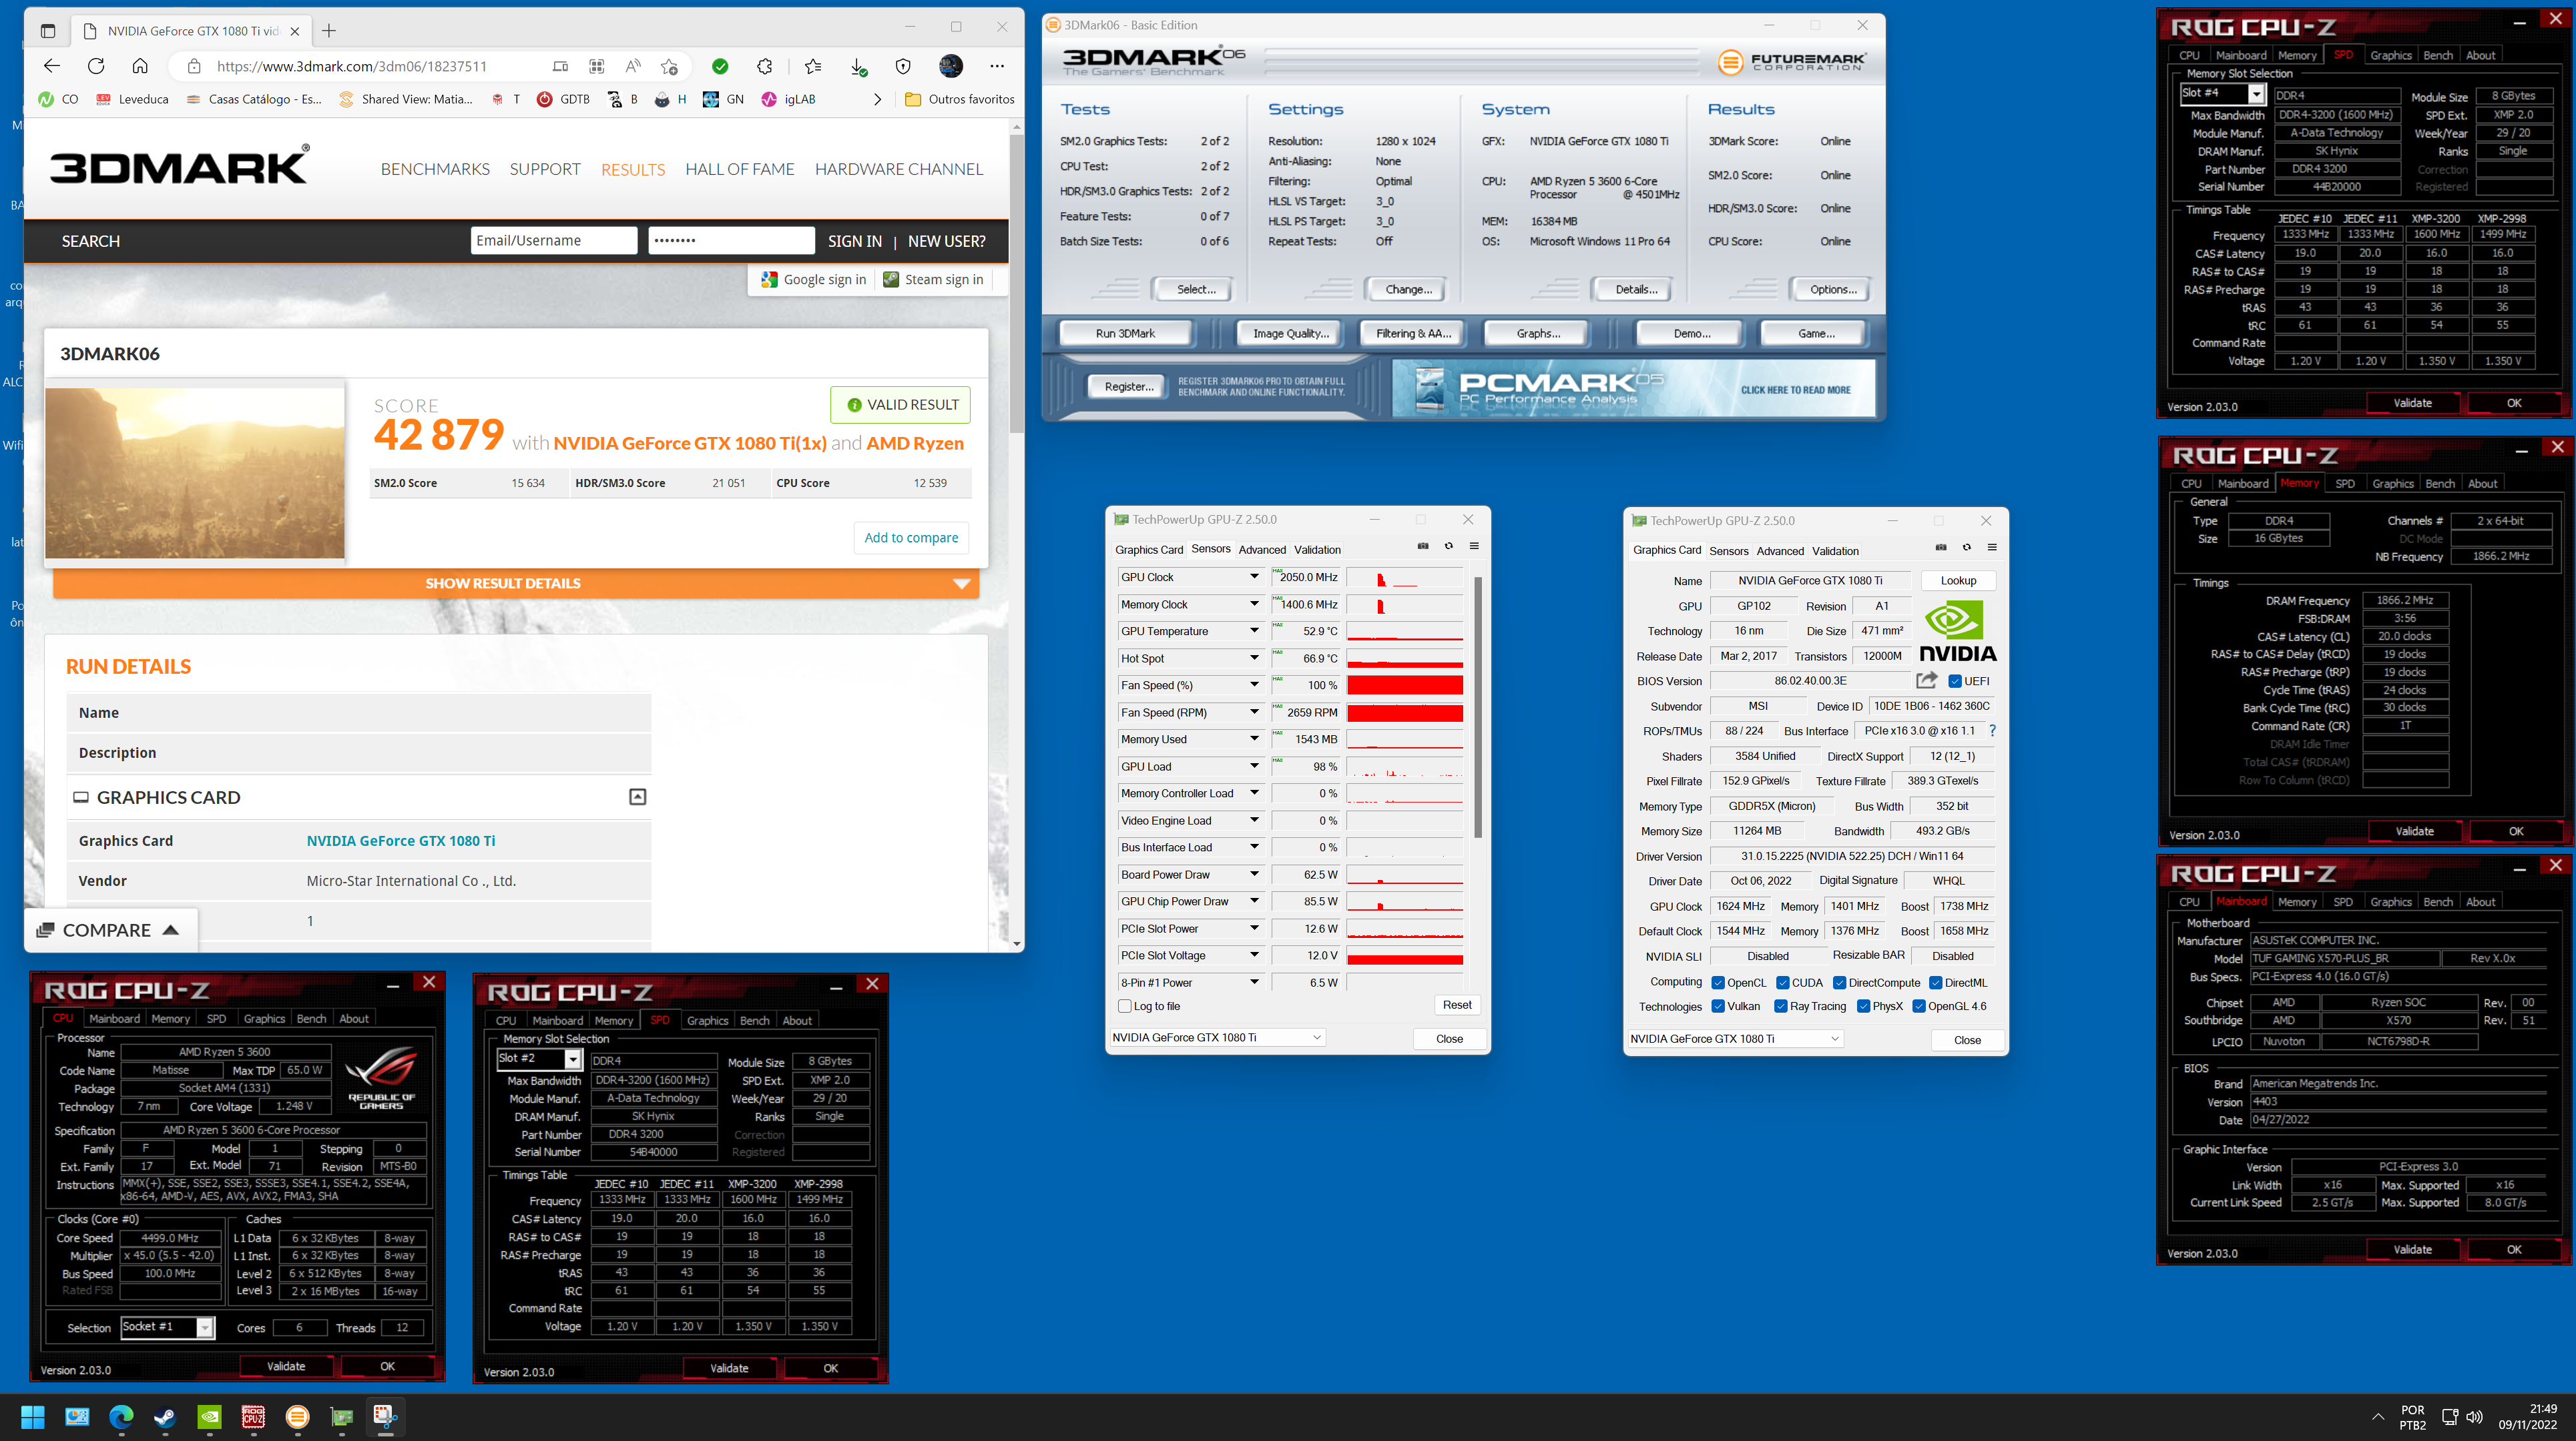Image resolution: width=2576 pixels, height=1441 pixels.
Task: Click the browser address bar URL
Action: [x=352, y=66]
